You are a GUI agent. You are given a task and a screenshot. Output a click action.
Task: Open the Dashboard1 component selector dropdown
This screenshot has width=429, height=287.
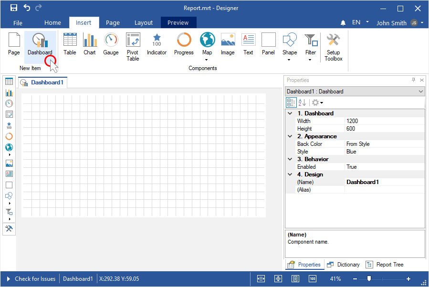(420, 92)
